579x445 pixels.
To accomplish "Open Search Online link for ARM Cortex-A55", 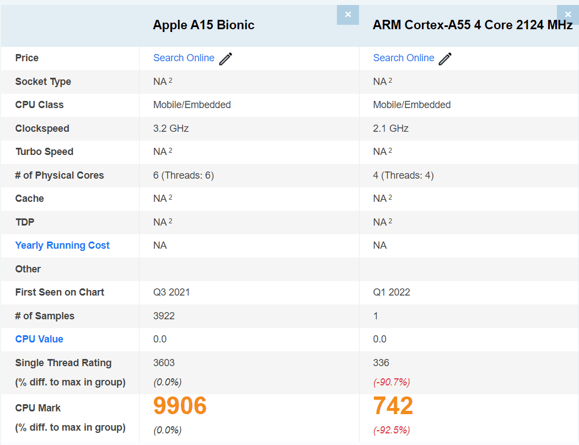I will (403, 58).
